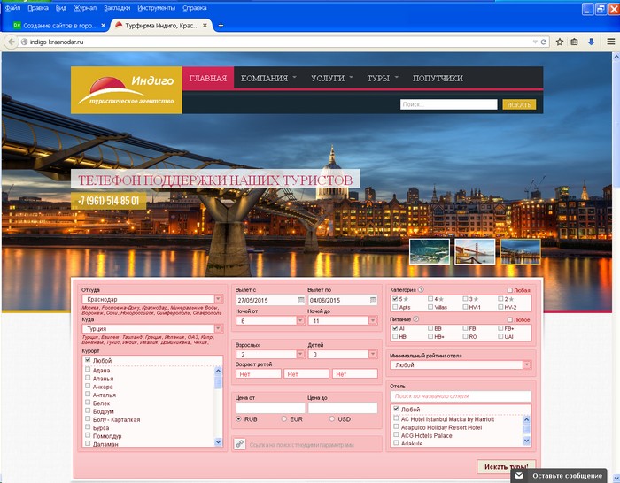
Task: Select the EUR currency radio button
Action: (284, 418)
